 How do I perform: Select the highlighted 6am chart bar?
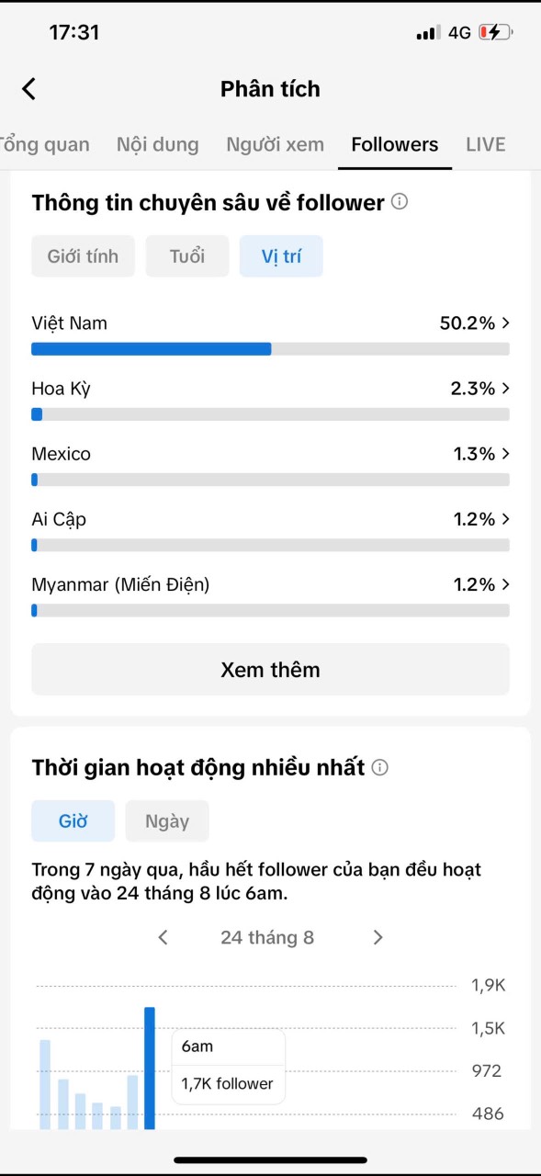[150, 1069]
